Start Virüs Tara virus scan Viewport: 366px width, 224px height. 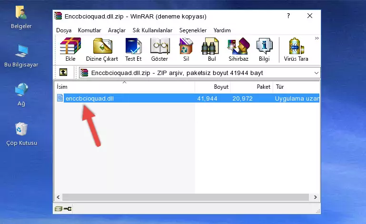click(296, 50)
